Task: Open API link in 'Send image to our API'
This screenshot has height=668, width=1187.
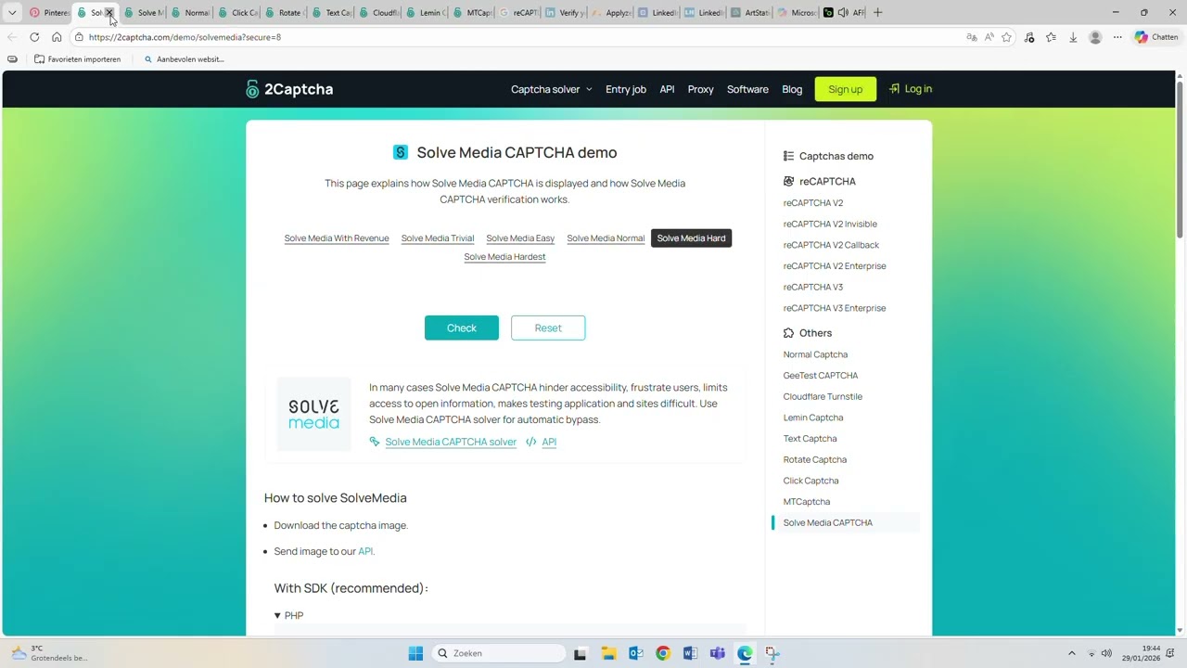Action: coord(365,551)
